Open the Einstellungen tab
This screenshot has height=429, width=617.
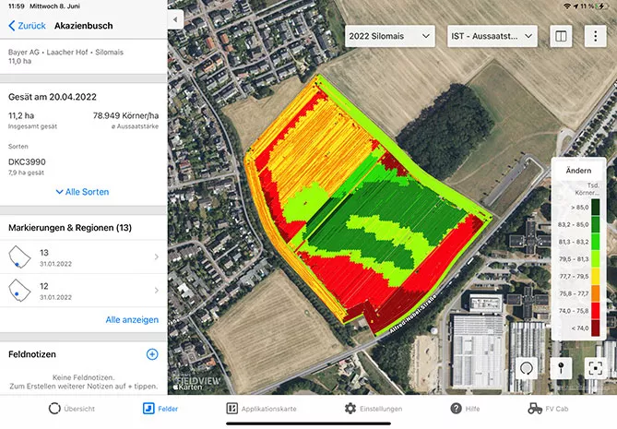tap(373, 408)
